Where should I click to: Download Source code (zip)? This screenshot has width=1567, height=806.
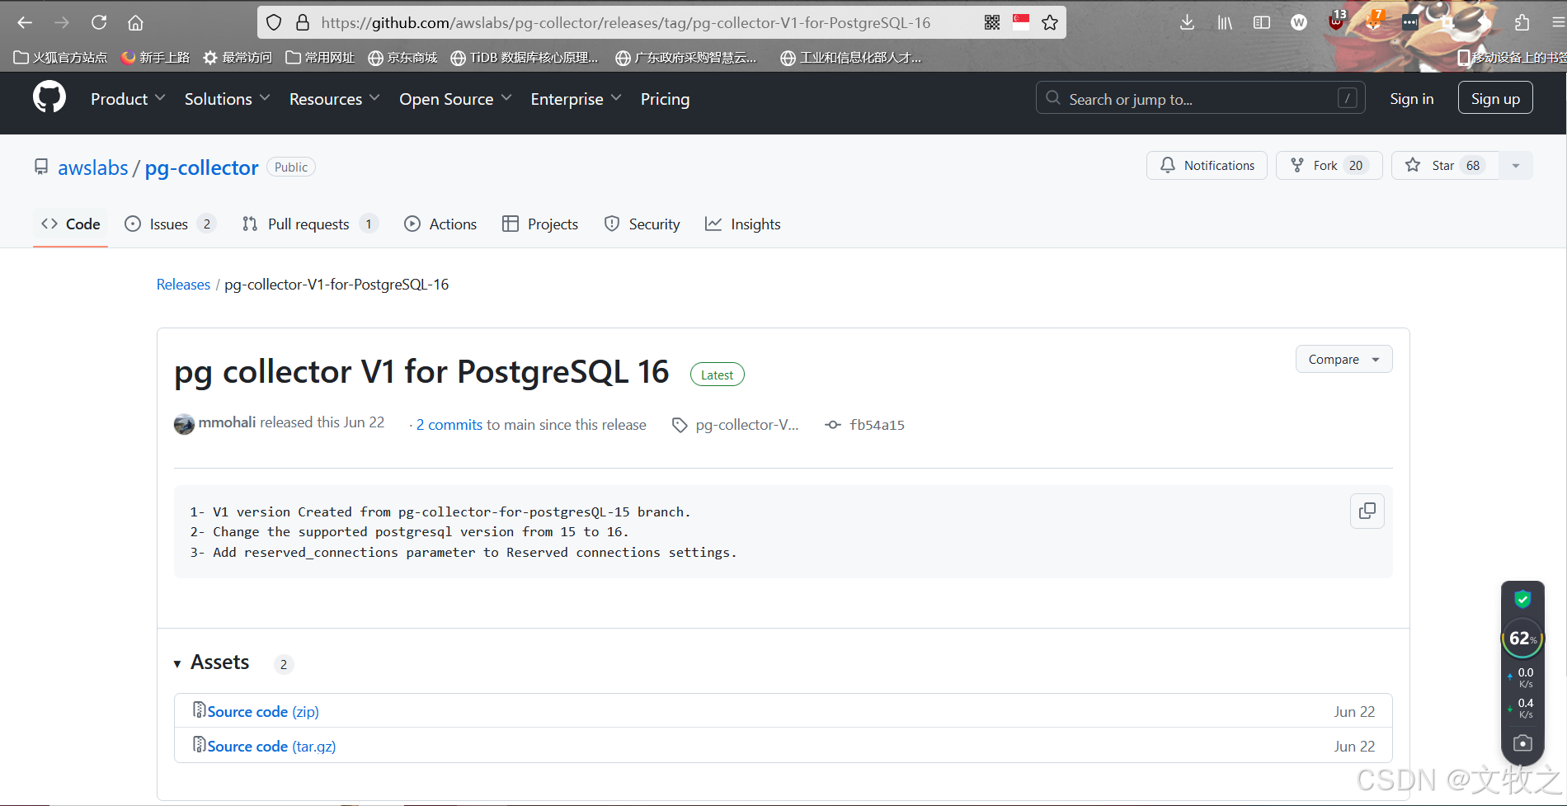pyautogui.click(x=263, y=711)
